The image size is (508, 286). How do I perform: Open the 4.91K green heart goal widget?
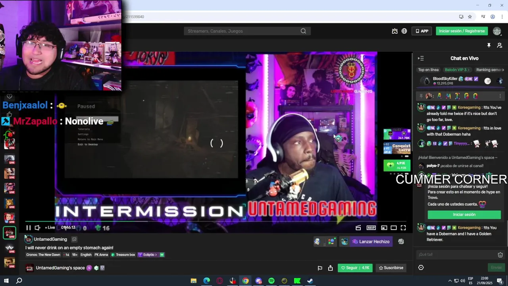397,165
